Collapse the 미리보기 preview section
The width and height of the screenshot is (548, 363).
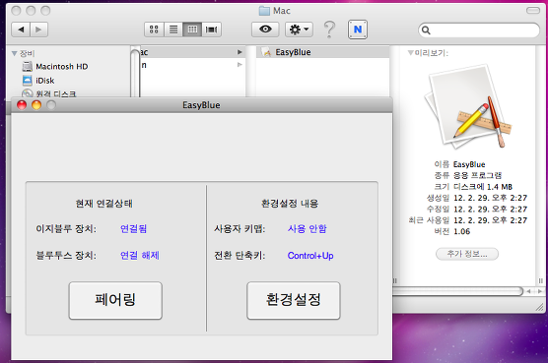(x=411, y=53)
